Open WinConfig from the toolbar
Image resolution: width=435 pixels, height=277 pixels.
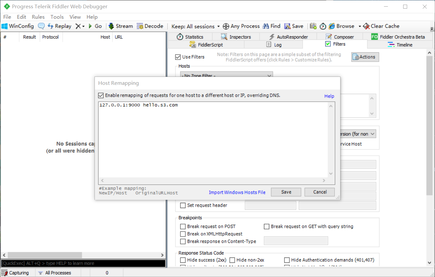(18, 26)
